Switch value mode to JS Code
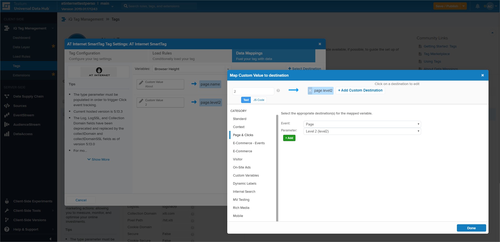 (259, 100)
